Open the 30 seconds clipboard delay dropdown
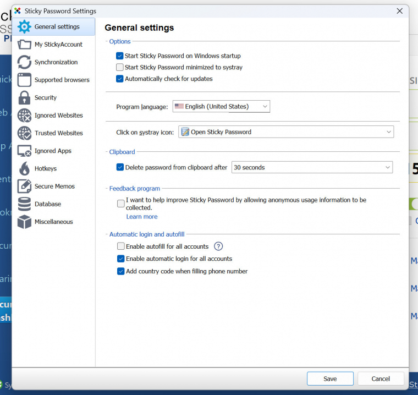 click(312, 167)
